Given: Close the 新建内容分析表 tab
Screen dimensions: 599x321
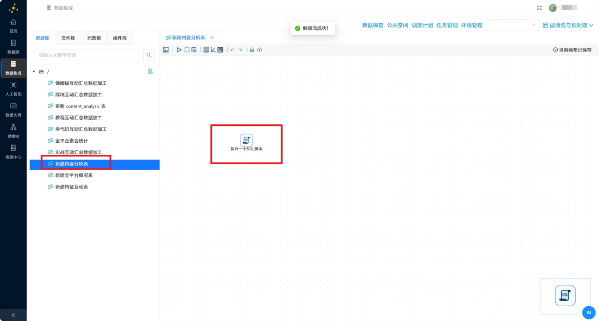Looking at the screenshot, I should [x=212, y=38].
